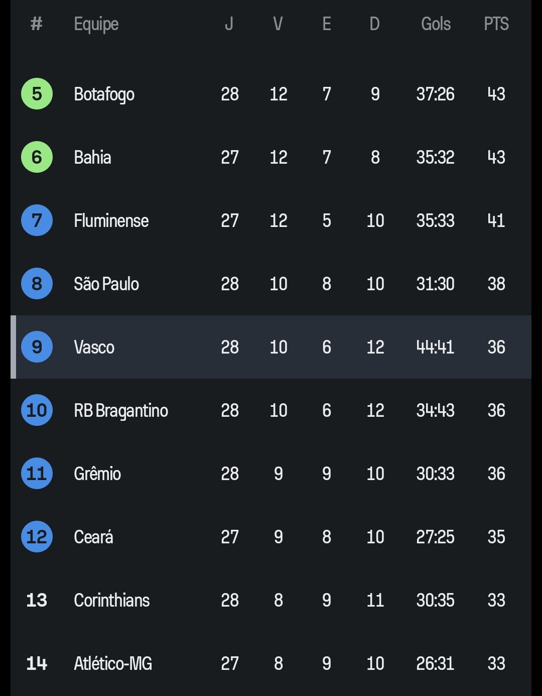The height and width of the screenshot is (696, 542).
Task: Open the Botafogo team row
Action: tap(104, 94)
